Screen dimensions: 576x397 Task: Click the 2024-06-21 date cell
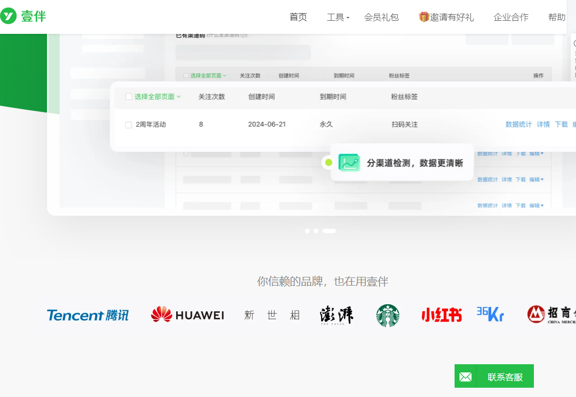[267, 125]
